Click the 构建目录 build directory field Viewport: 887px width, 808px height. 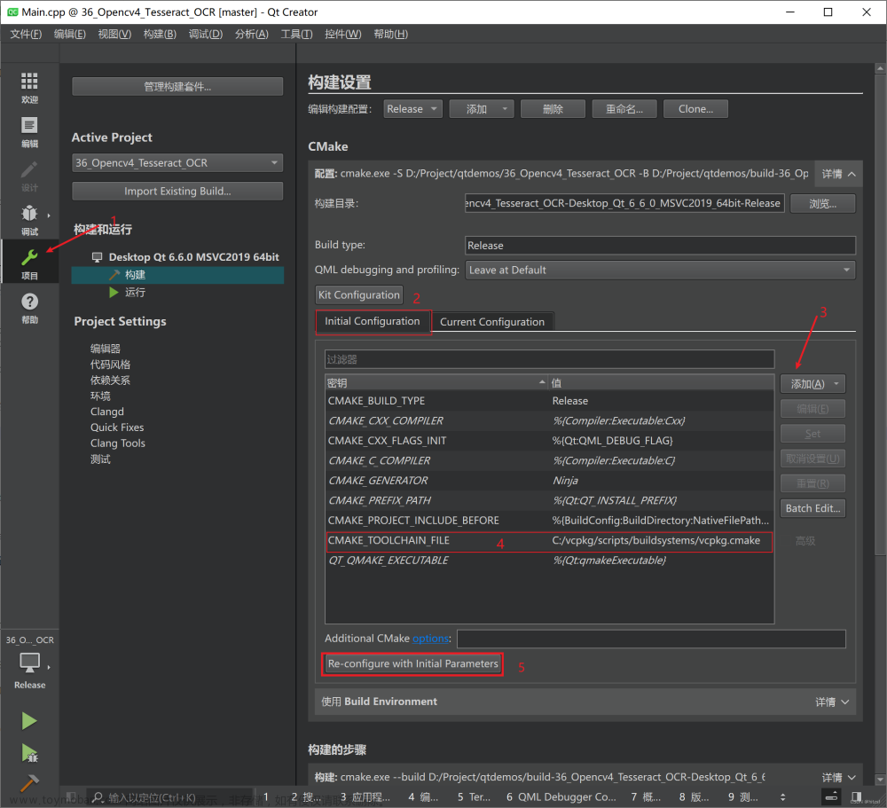624,204
